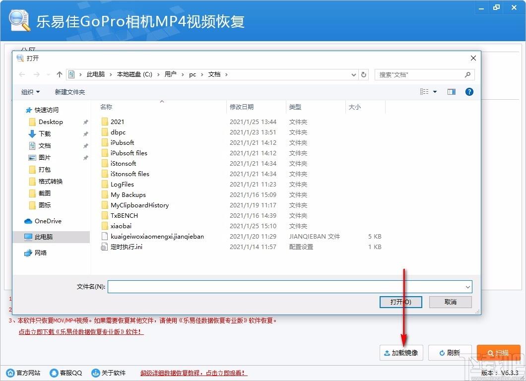Select 打包 folder in navigation pane
The height and width of the screenshot is (381, 526).
[x=40, y=169]
